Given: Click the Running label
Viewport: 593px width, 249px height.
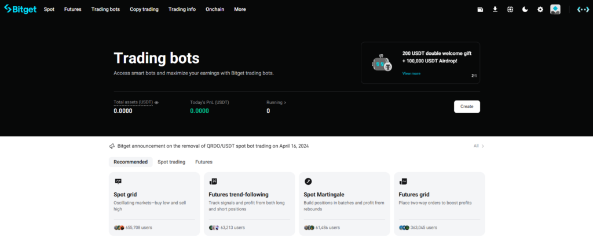Looking at the screenshot, I should 274,102.
